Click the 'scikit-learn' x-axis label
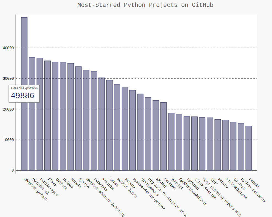 (127, 188)
